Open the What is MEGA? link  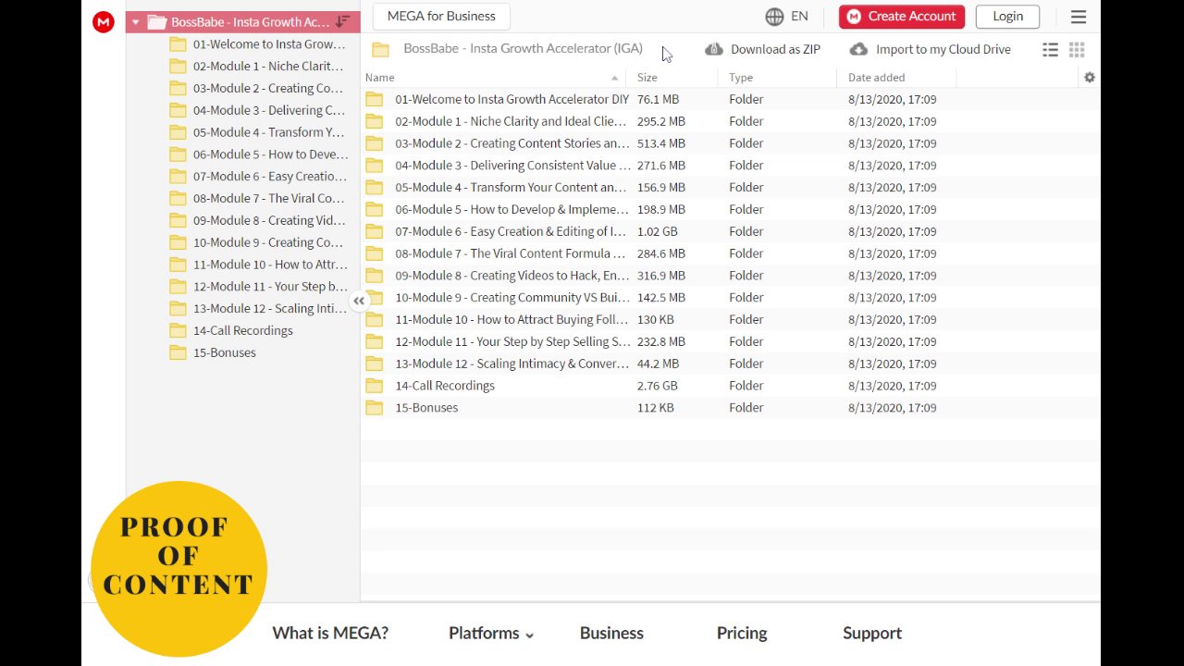pyautogui.click(x=330, y=634)
